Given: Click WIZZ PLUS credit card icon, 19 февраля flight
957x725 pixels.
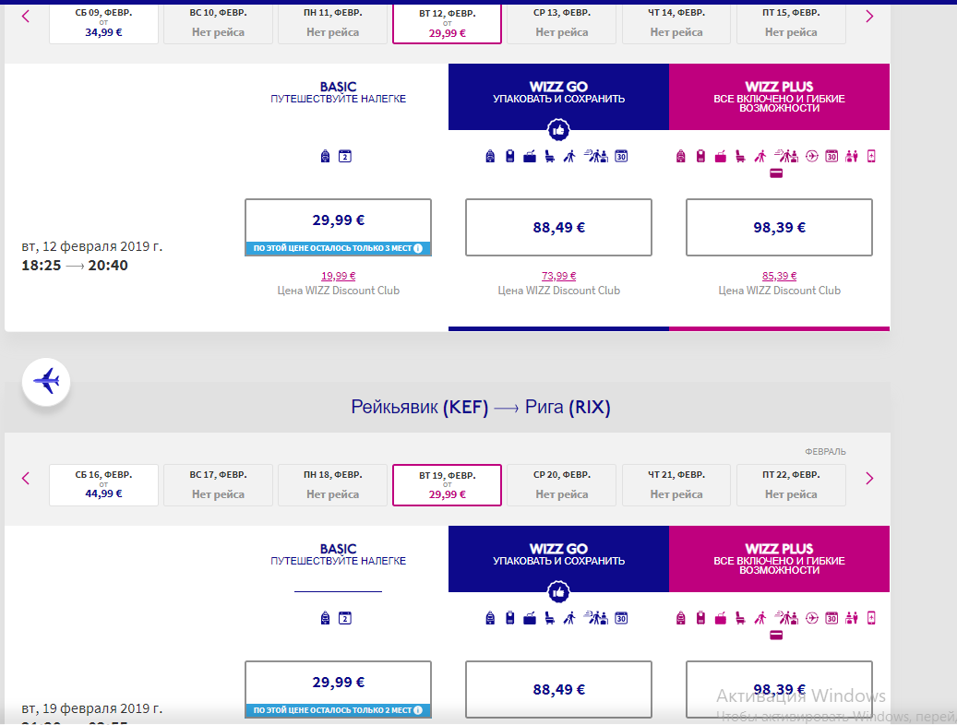Looking at the screenshot, I should [x=776, y=636].
